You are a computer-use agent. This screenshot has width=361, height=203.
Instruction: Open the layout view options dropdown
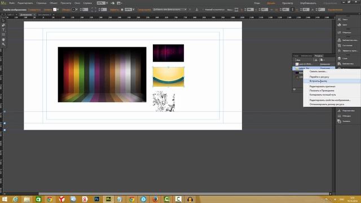click(x=119, y=3)
